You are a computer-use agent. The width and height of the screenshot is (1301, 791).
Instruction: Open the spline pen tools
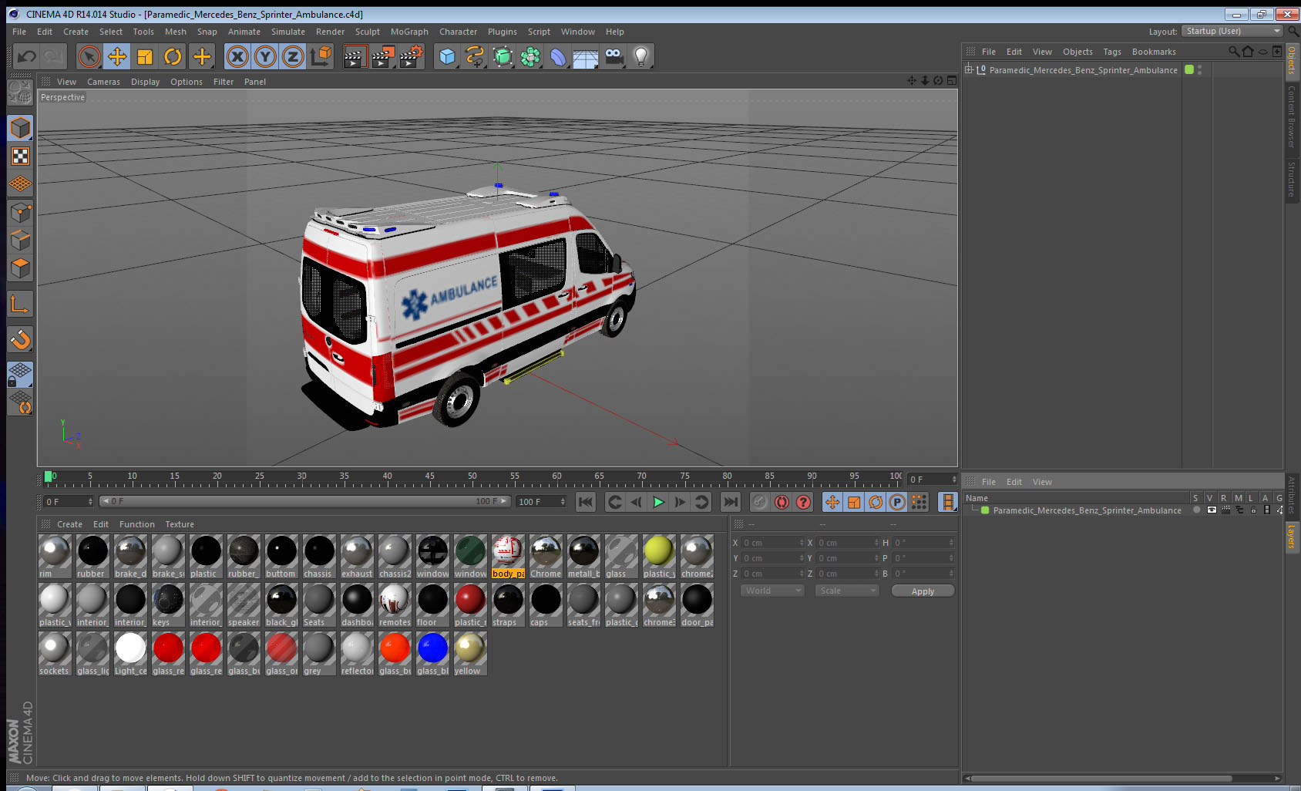tap(475, 56)
